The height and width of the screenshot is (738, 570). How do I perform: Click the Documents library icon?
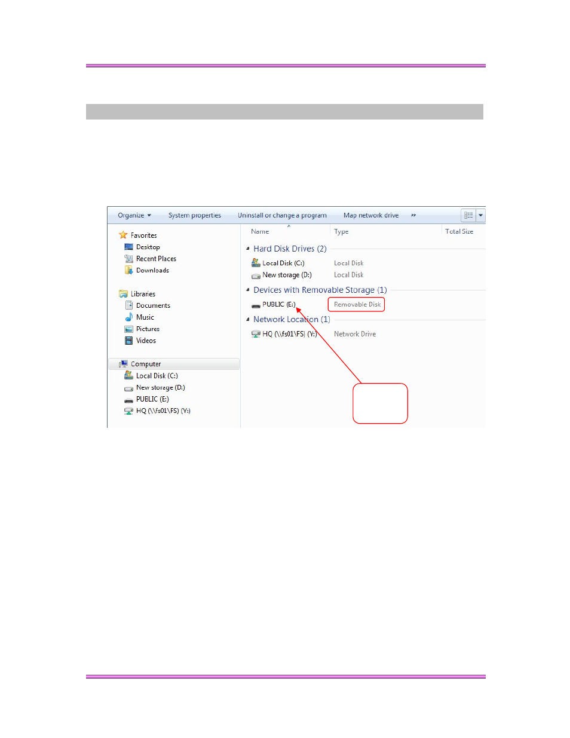pos(128,306)
